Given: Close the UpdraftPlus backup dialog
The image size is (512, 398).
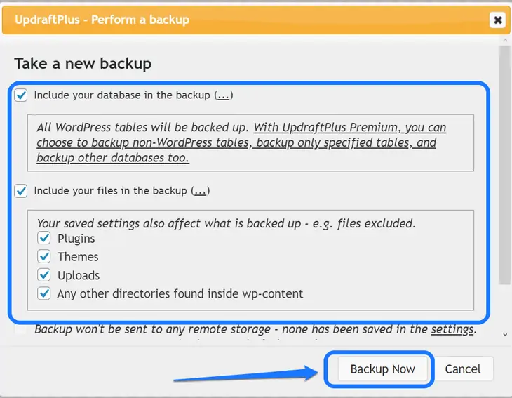Looking at the screenshot, I should (497, 20).
